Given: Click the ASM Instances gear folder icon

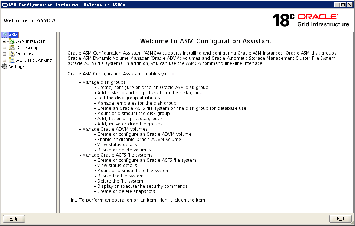Looking at the screenshot, I should click(12, 41).
